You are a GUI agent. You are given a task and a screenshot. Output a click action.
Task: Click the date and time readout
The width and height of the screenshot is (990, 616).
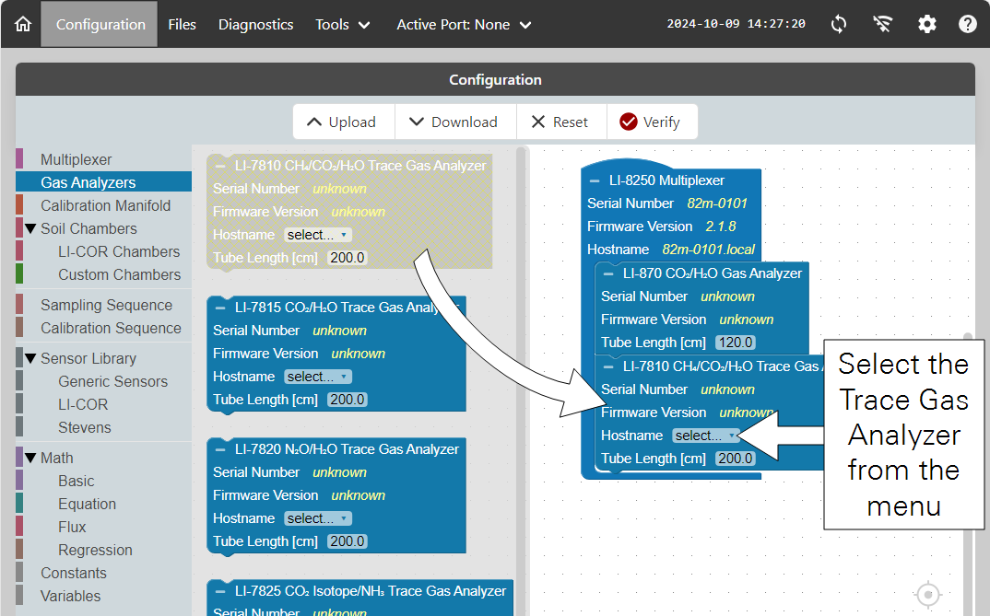(737, 24)
